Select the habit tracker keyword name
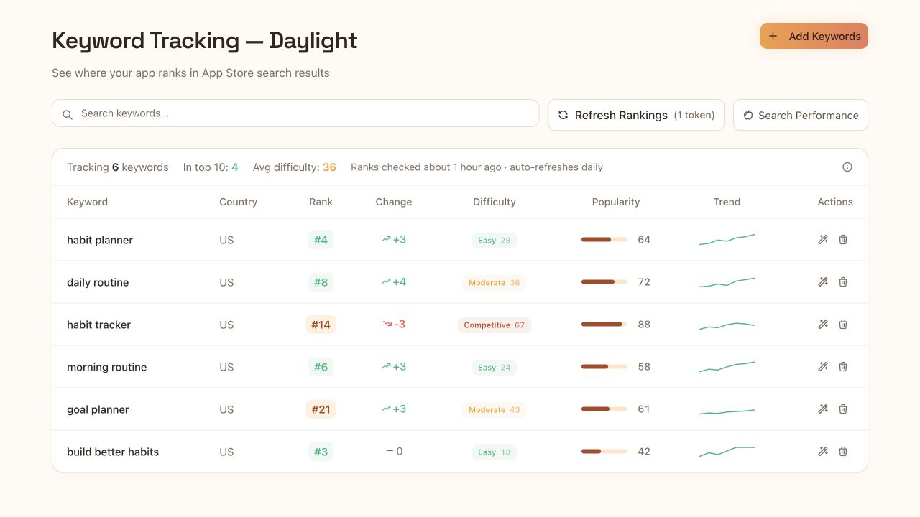This screenshot has height=517, width=920. click(x=98, y=325)
